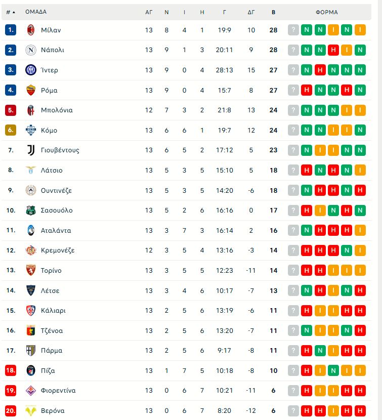Viewport: 382px width, 420px height.
Task: Click the Napoli club crest icon
Action: pyautogui.click(x=31, y=50)
